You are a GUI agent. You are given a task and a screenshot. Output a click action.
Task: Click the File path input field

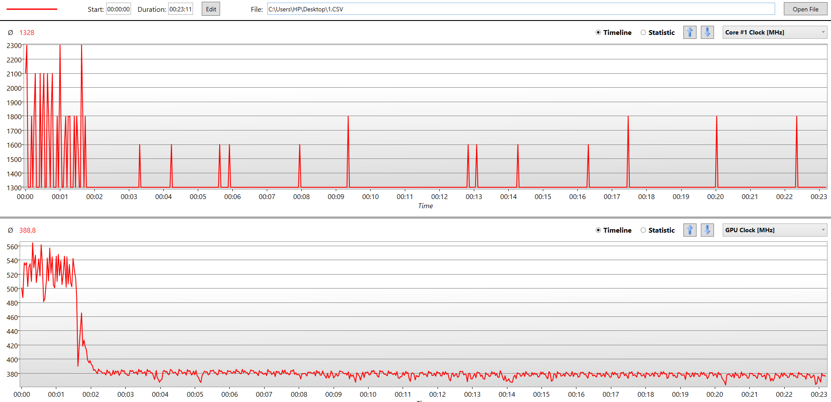tap(521, 9)
